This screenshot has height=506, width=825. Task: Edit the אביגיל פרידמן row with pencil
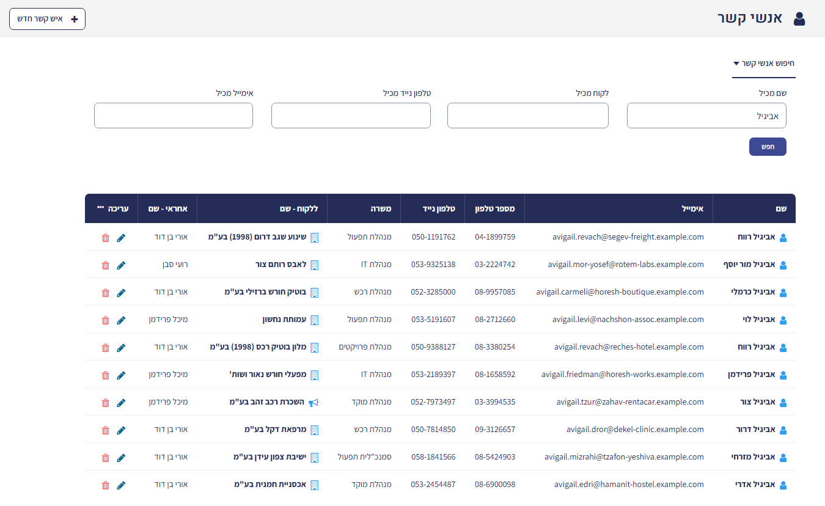pos(121,375)
